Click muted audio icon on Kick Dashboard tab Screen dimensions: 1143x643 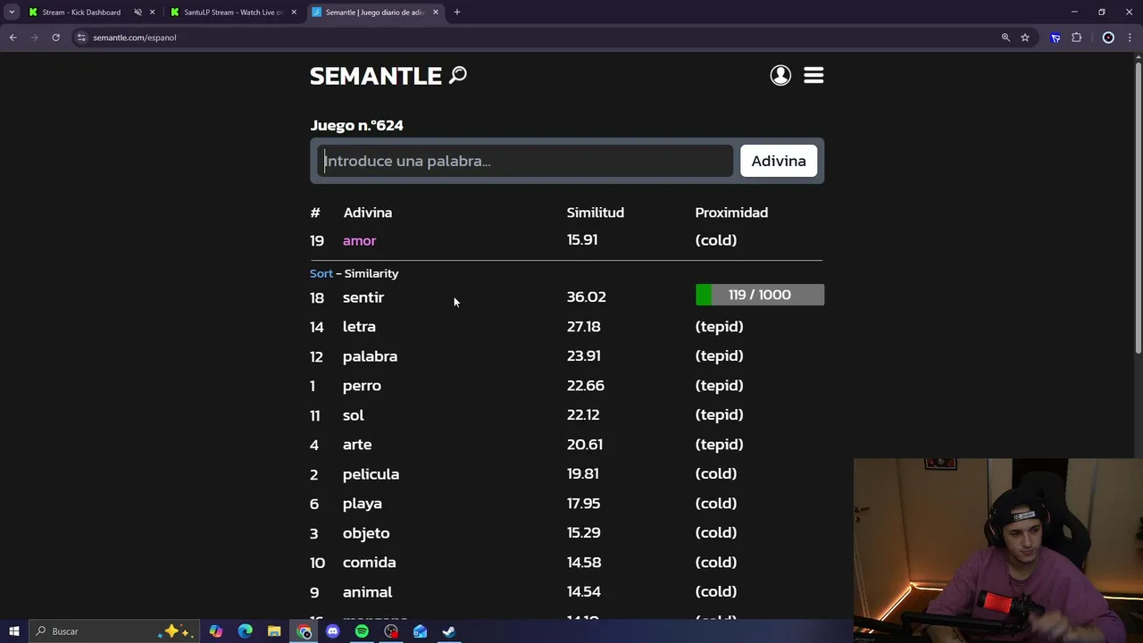pos(138,13)
